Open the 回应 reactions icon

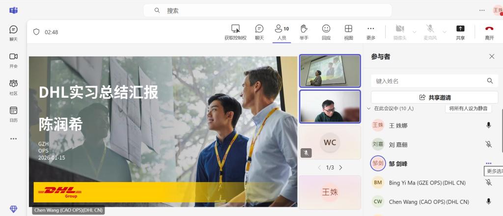click(x=326, y=29)
